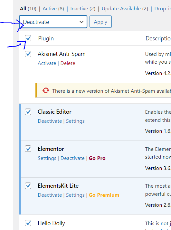Uncheck the Classic Editor checkbox
The width and height of the screenshot is (171, 230).
pos(28,112)
